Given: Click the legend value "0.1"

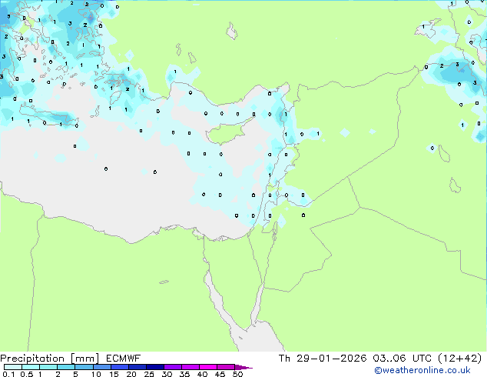Looking at the screenshot, I should click(x=8, y=374).
